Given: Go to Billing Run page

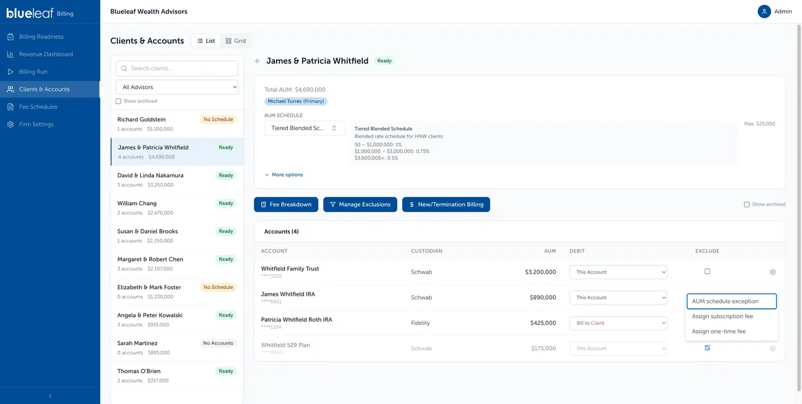Looking at the screenshot, I should click(50, 72).
